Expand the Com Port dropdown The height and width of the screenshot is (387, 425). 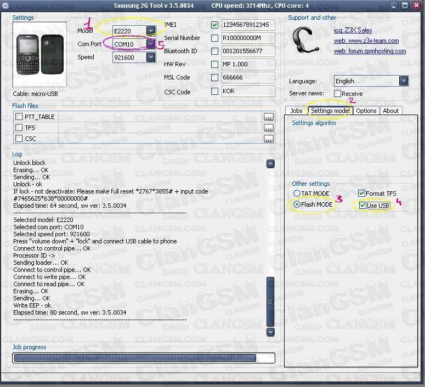click(151, 44)
